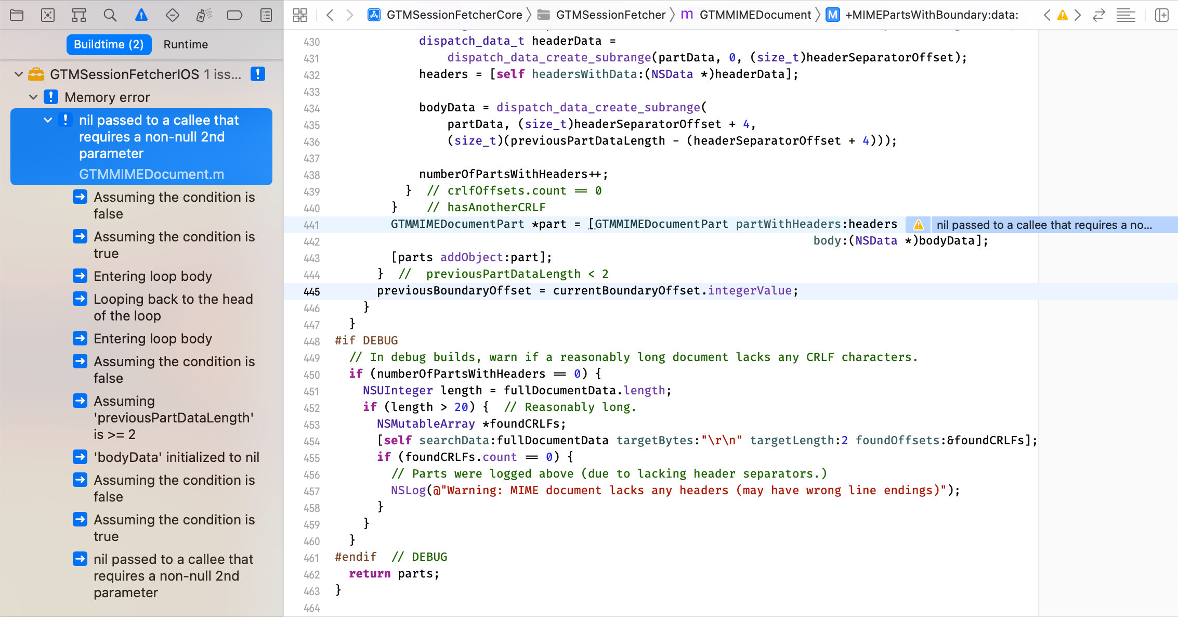Collapse the Memory error disclosure triangle
This screenshot has height=617, width=1178.
tap(34, 97)
